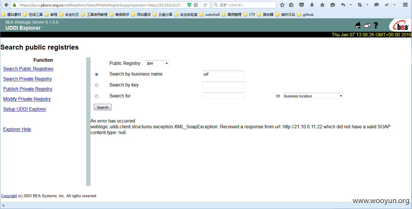Click the UDDI Explorer home icon
This screenshot has height=209, width=412.
click(358, 25)
